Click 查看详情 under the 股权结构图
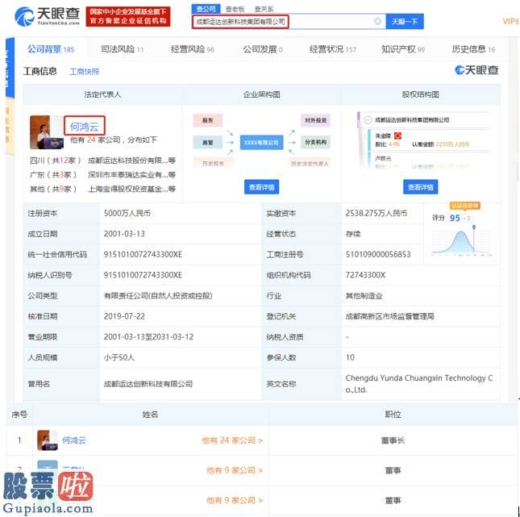 (421, 187)
